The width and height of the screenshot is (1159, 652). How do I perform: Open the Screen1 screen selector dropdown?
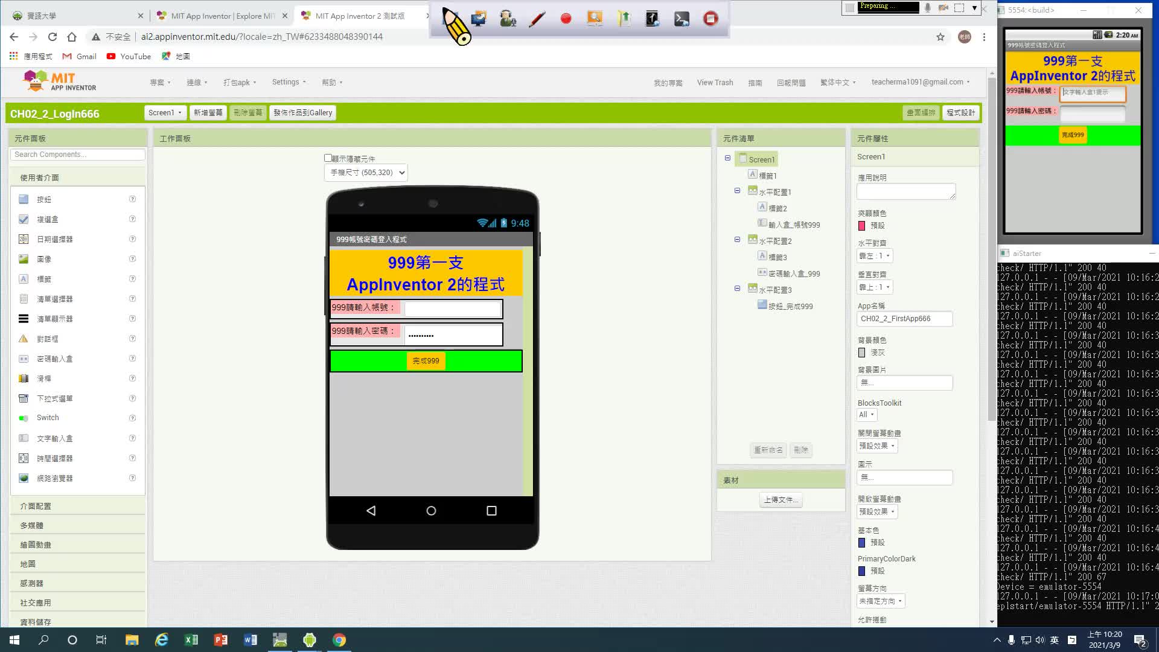coord(164,113)
